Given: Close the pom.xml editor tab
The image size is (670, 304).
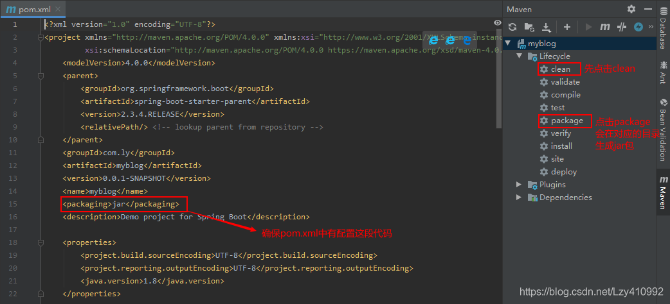Looking at the screenshot, I should 58,9.
